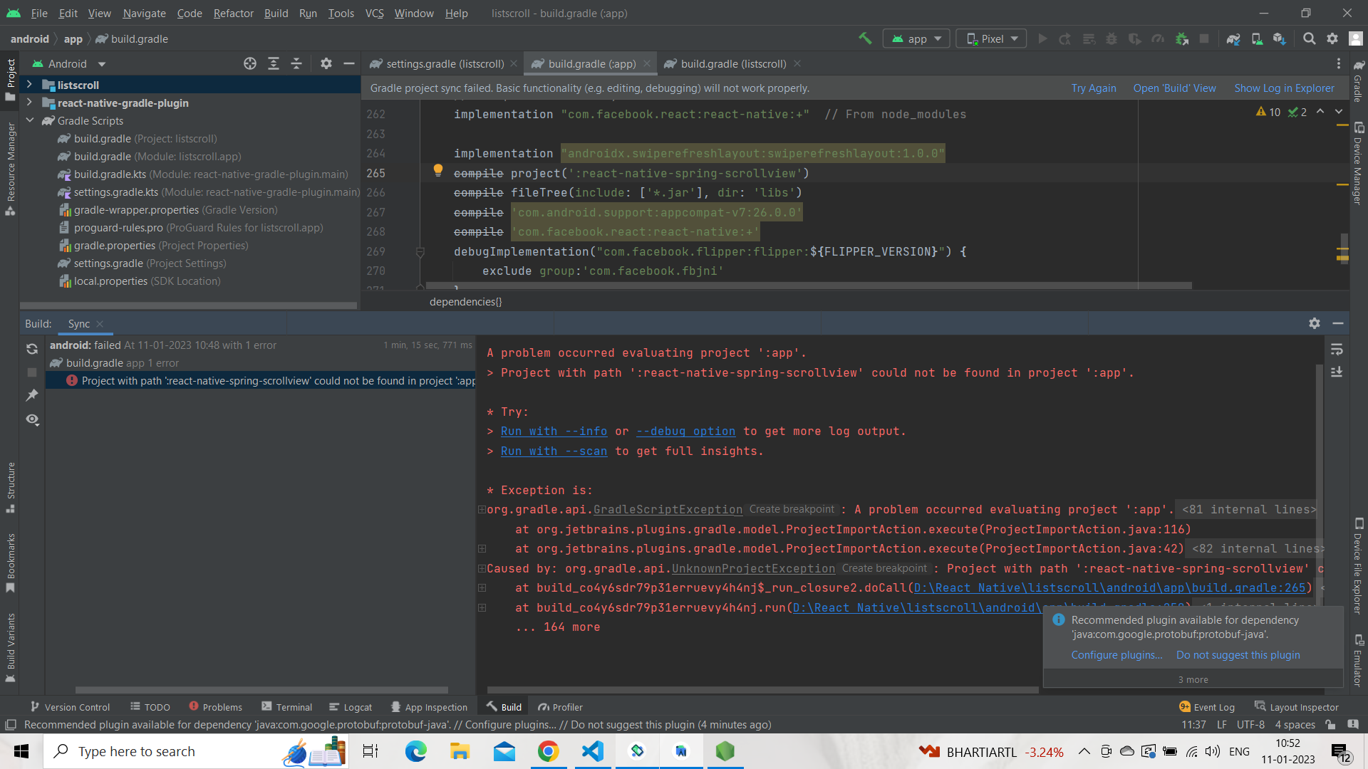Screen dimensions: 1368x769
Task: Open the UTF-8 encoding selector
Action: (1250, 725)
